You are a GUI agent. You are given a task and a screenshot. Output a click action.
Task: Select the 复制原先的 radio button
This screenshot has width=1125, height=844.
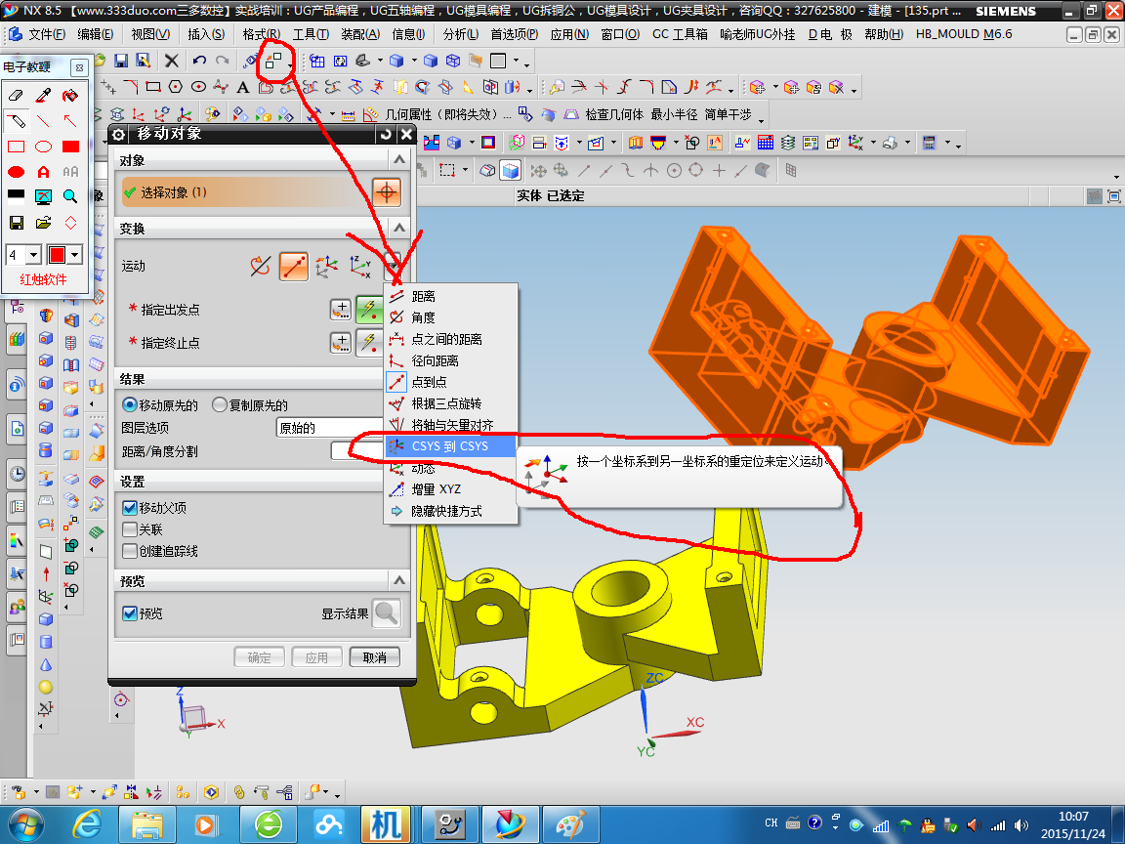pyautogui.click(x=220, y=404)
